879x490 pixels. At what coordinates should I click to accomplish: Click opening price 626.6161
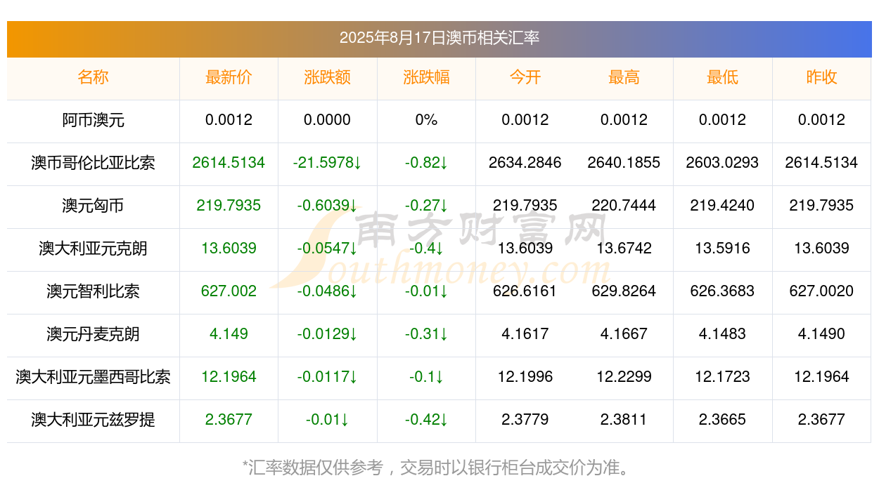coord(525,291)
